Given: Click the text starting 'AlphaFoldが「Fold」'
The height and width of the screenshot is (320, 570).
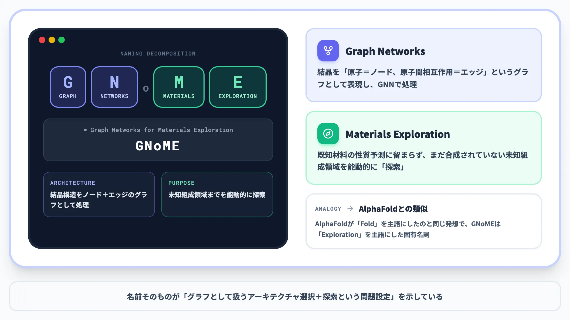Looking at the screenshot, I should click(408, 229).
